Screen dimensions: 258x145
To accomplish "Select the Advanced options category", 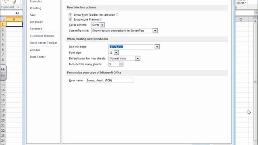I will point(36,29).
